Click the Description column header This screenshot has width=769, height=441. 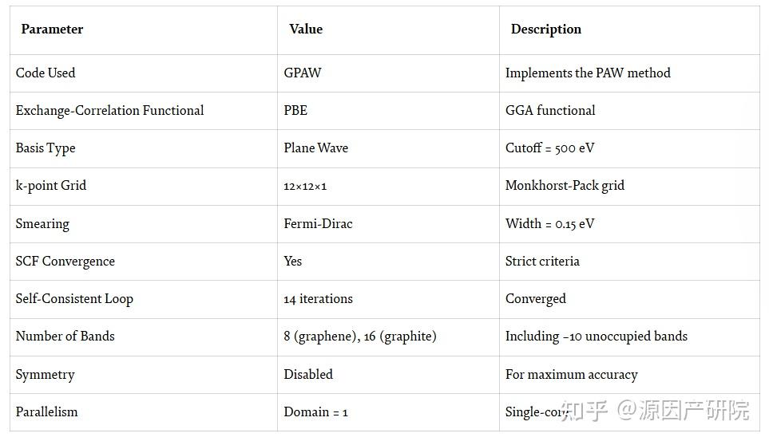click(546, 30)
